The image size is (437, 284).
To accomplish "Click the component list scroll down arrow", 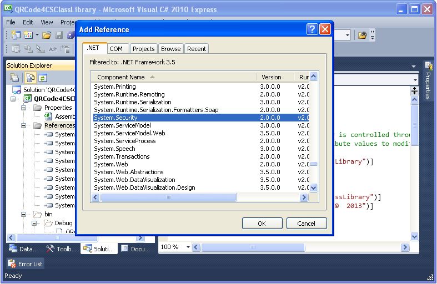I will [314, 187].
